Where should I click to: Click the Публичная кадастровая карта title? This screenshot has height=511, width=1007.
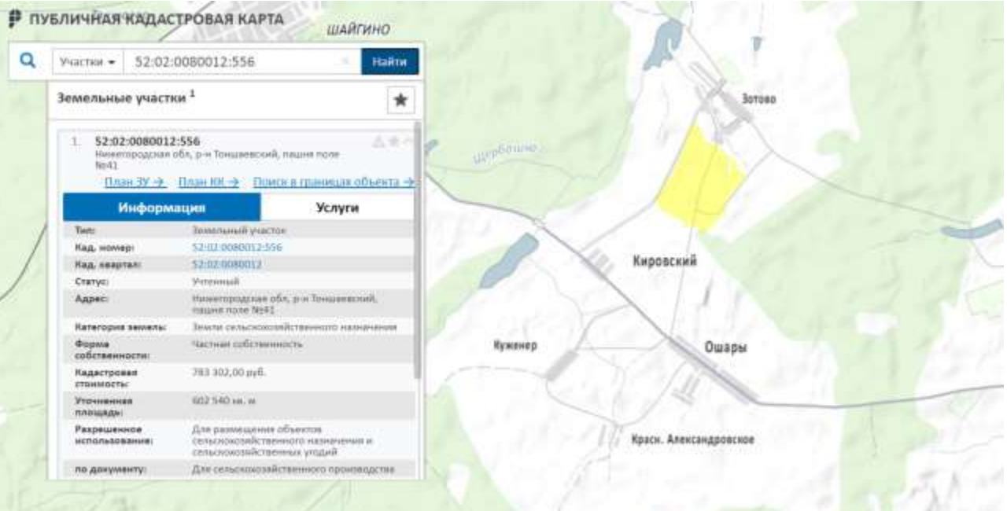(x=157, y=20)
